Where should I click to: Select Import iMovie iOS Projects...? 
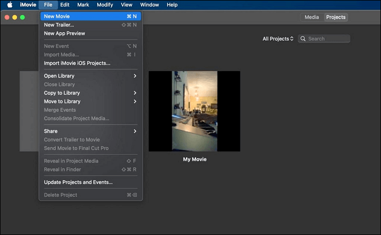(x=77, y=63)
